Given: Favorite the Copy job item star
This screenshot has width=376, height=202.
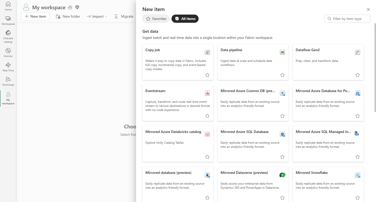Looking at the screenshot, I should [x=207, y=75].
